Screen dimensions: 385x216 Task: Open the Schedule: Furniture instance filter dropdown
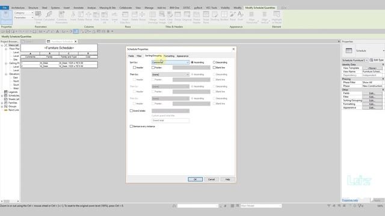pos(355,60)
